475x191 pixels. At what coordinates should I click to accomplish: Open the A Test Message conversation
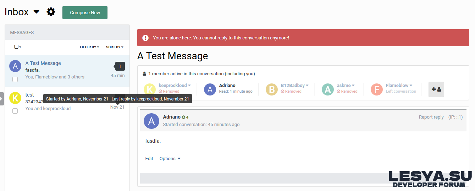43,63
